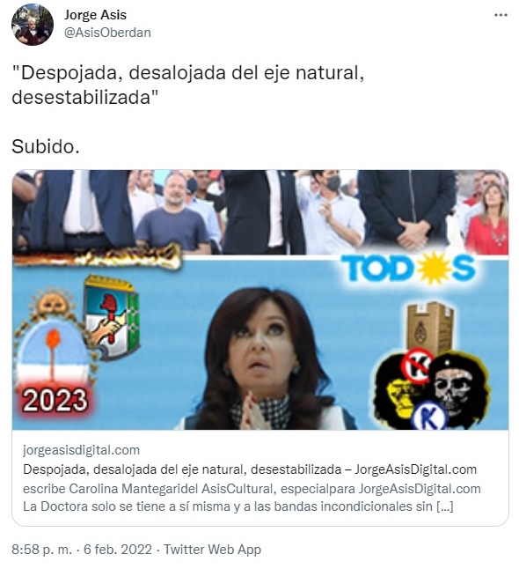Open Jorge Asis profile avatar

33,25
